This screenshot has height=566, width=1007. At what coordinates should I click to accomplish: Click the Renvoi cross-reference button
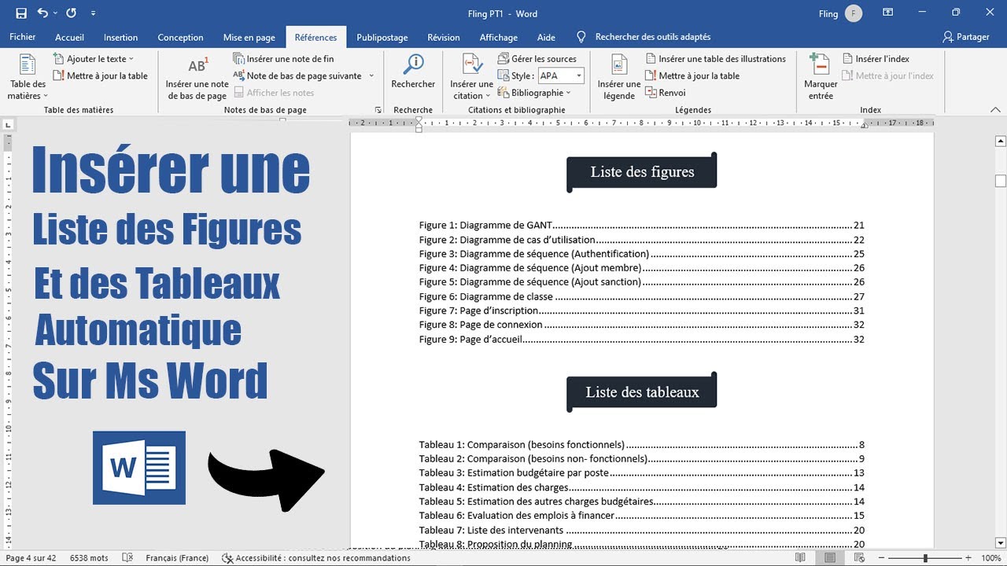click(x=666, y=93)
